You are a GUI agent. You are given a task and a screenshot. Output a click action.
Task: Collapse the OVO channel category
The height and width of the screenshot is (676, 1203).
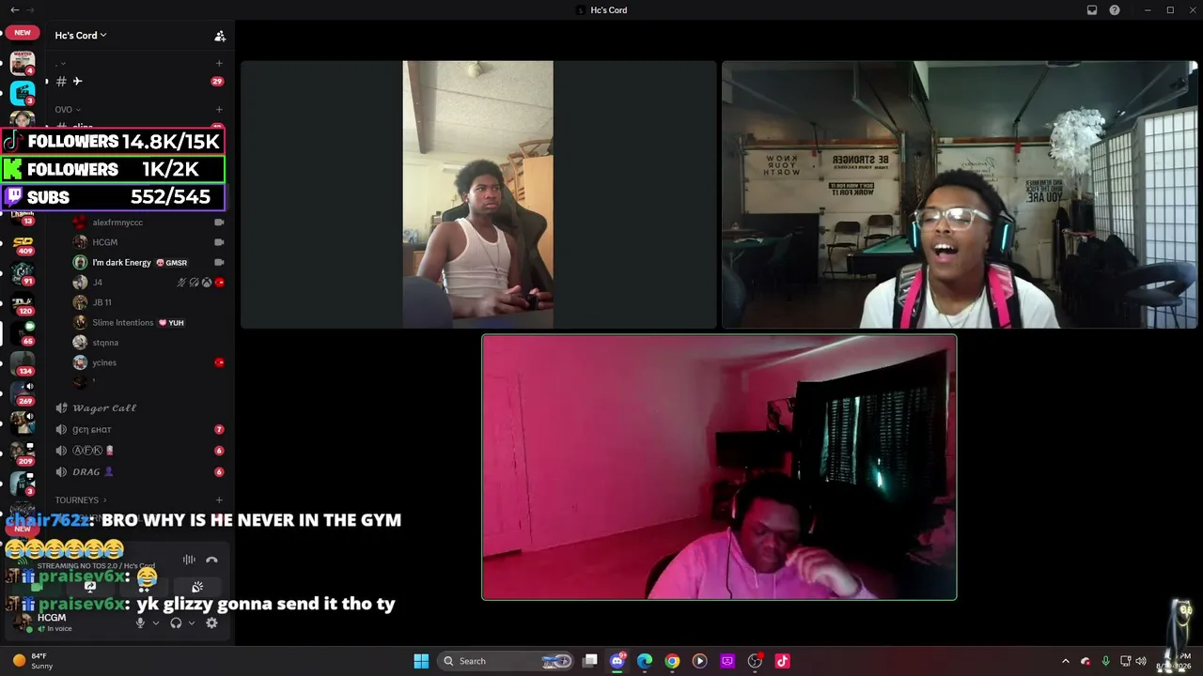tap(66, 110)
